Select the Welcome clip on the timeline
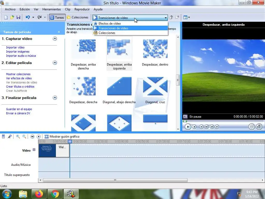265x199 pixels. point(54,151)
